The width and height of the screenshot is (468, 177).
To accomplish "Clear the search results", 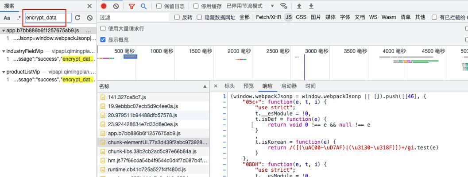I will pyautogui.click(x=89, y=18).
